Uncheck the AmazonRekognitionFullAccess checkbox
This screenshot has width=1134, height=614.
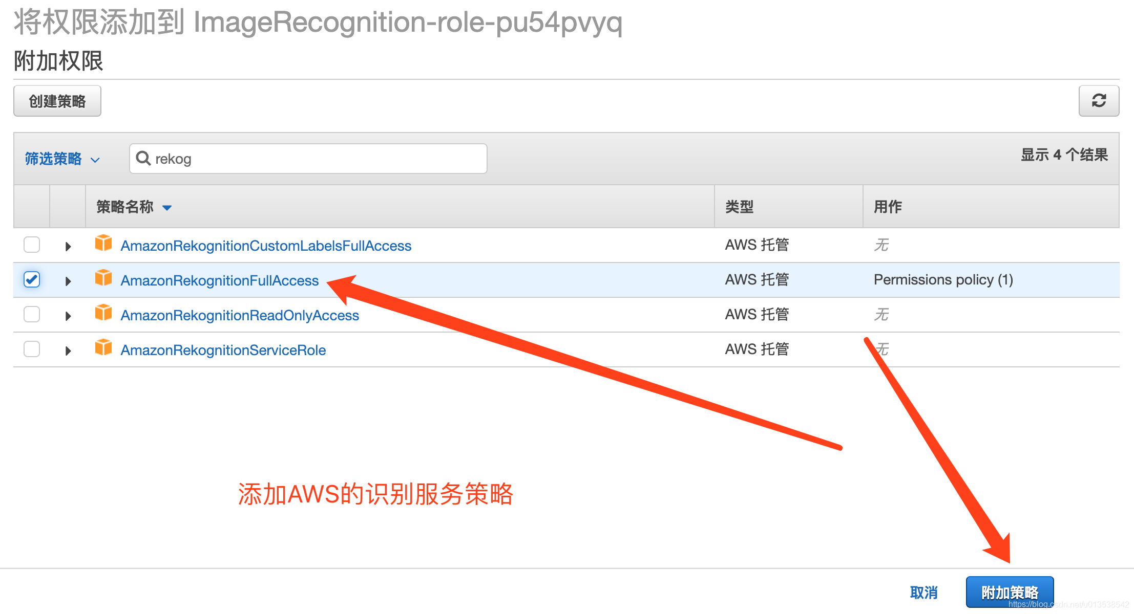click(x=32, y=279)
